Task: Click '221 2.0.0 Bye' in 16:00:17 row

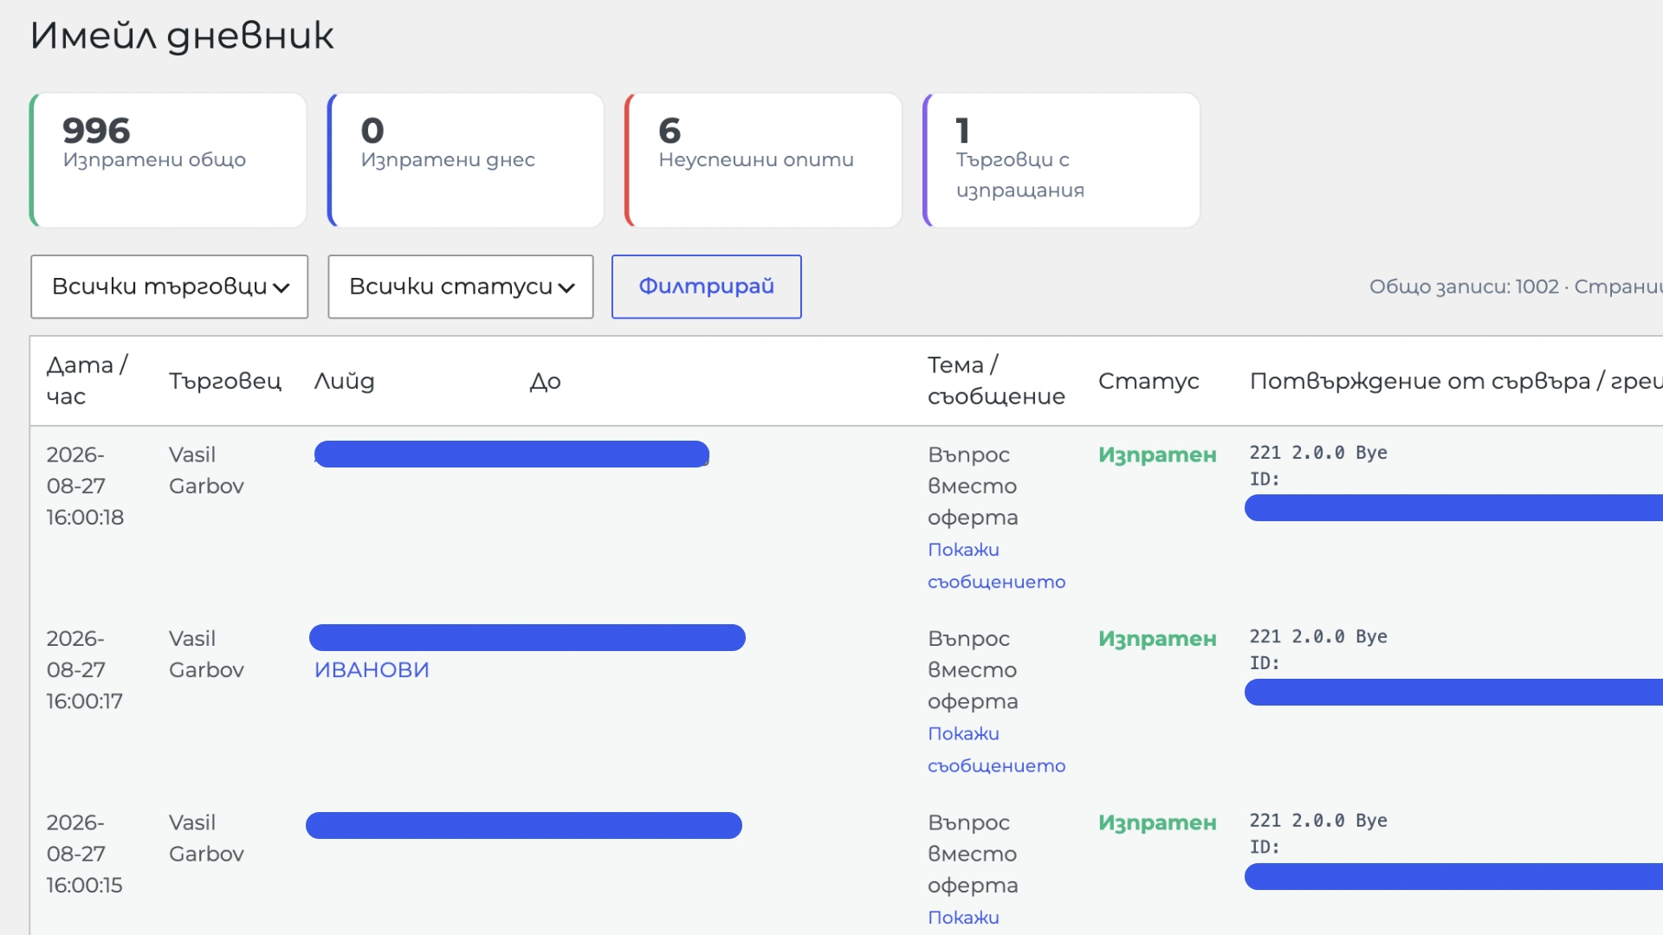Action: (x=1318, y=637)
